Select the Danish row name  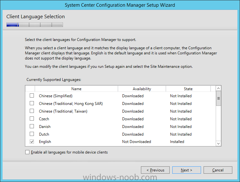(x=45, y=127)
